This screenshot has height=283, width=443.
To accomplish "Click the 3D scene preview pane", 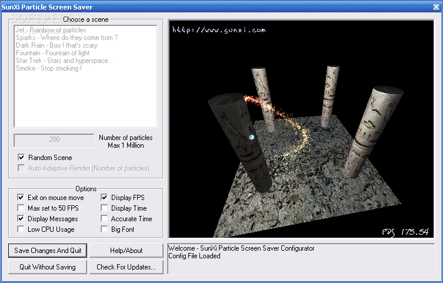I will 301,129.
